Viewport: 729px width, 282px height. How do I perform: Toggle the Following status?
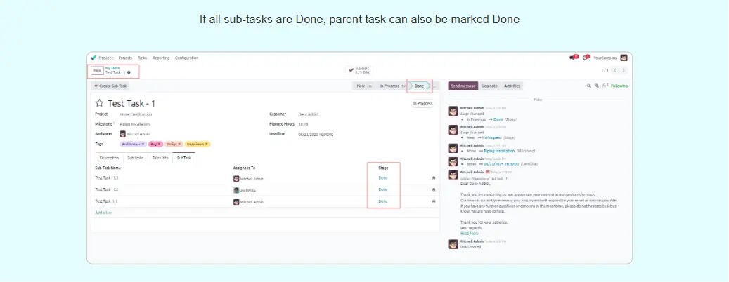619,86
